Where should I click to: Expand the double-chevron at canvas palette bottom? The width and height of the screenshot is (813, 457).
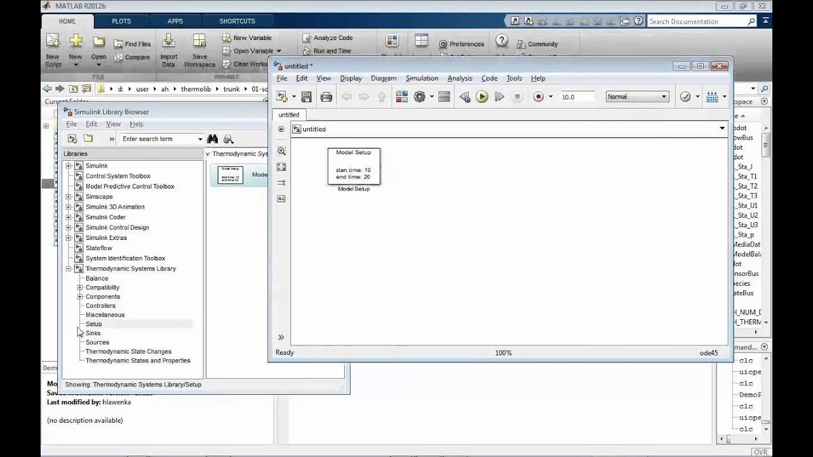pos(281,337)
